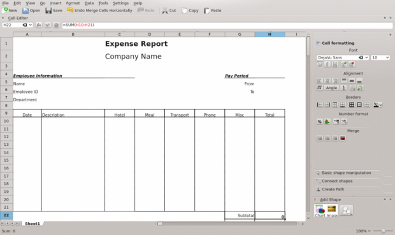Toggle wrap text icon in Alignment
The image size is (395, 235).
coord(319,88)
